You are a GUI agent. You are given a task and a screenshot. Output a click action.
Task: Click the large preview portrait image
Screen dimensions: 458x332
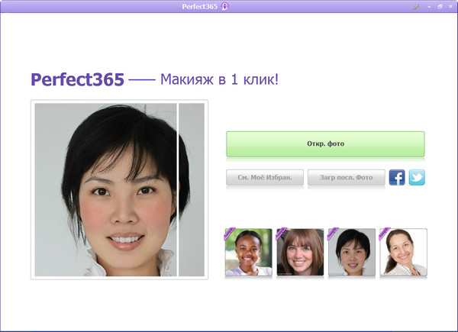[x=120, y=189]
